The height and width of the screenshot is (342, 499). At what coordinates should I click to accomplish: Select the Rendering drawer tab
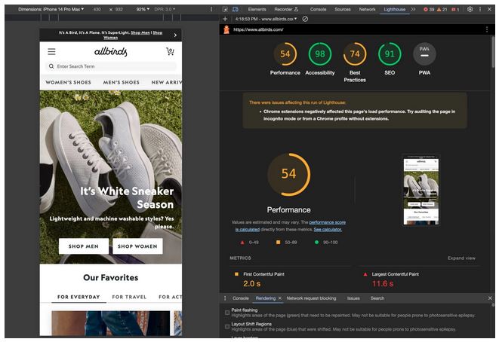266,298
